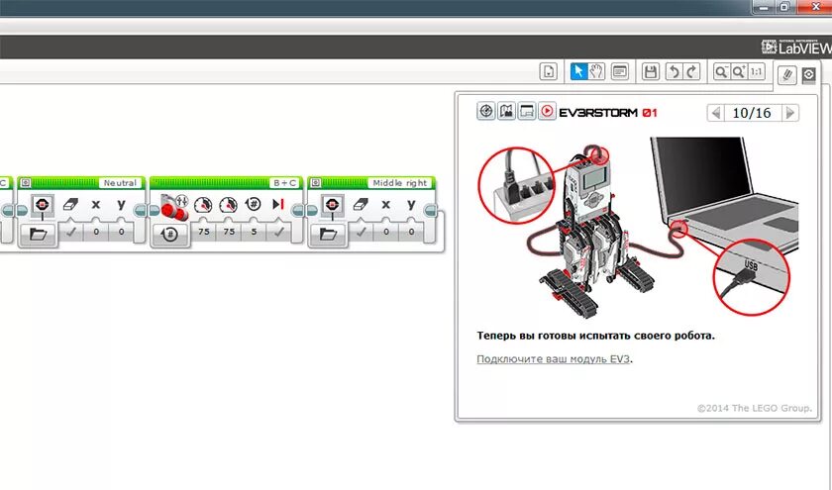
Task: Activate the Select pointer tool
Action: pos(578,71)
